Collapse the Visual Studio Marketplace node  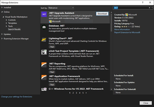coord(3,17)
